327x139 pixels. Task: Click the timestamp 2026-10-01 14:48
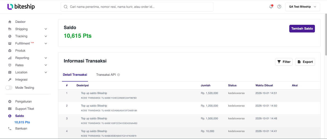266,119
